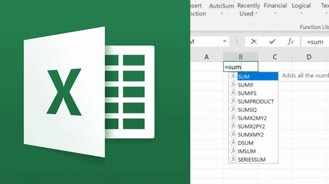Click the formula bar containing =sum

pos(315,42)
